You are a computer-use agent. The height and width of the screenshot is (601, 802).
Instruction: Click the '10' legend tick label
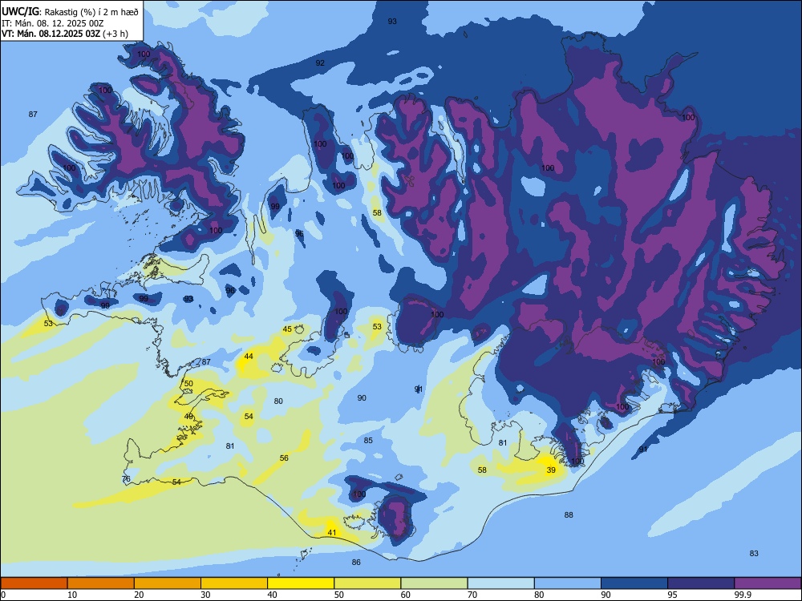(x=72, y=595)
